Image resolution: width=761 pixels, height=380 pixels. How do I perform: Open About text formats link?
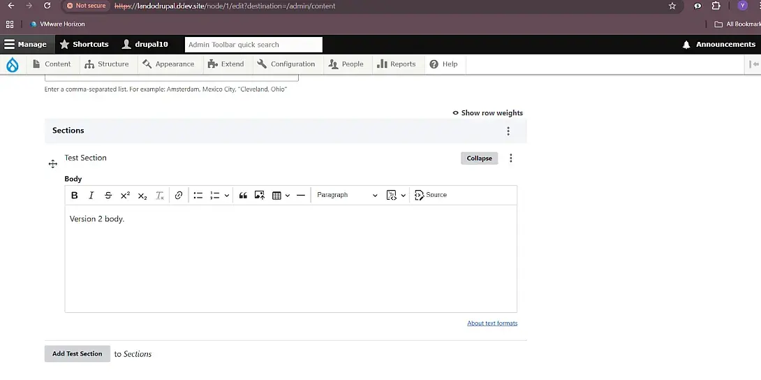point(492,323)
